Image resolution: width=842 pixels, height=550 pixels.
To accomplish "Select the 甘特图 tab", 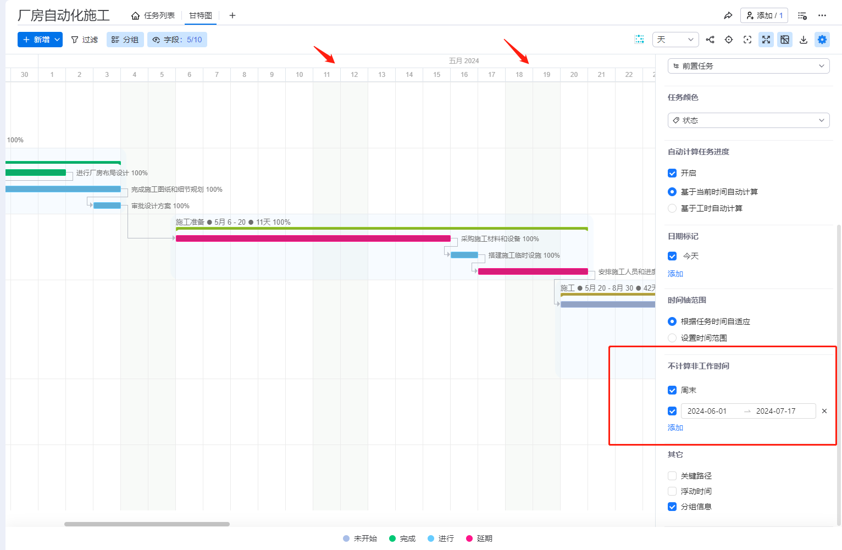I will (x=201, y=15).
